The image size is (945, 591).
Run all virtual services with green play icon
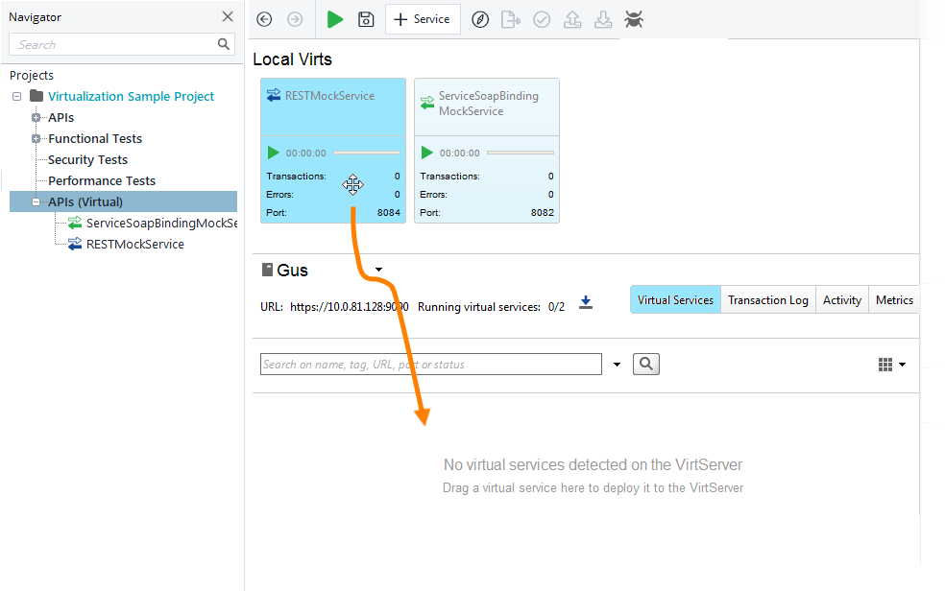tap(334, 19)
